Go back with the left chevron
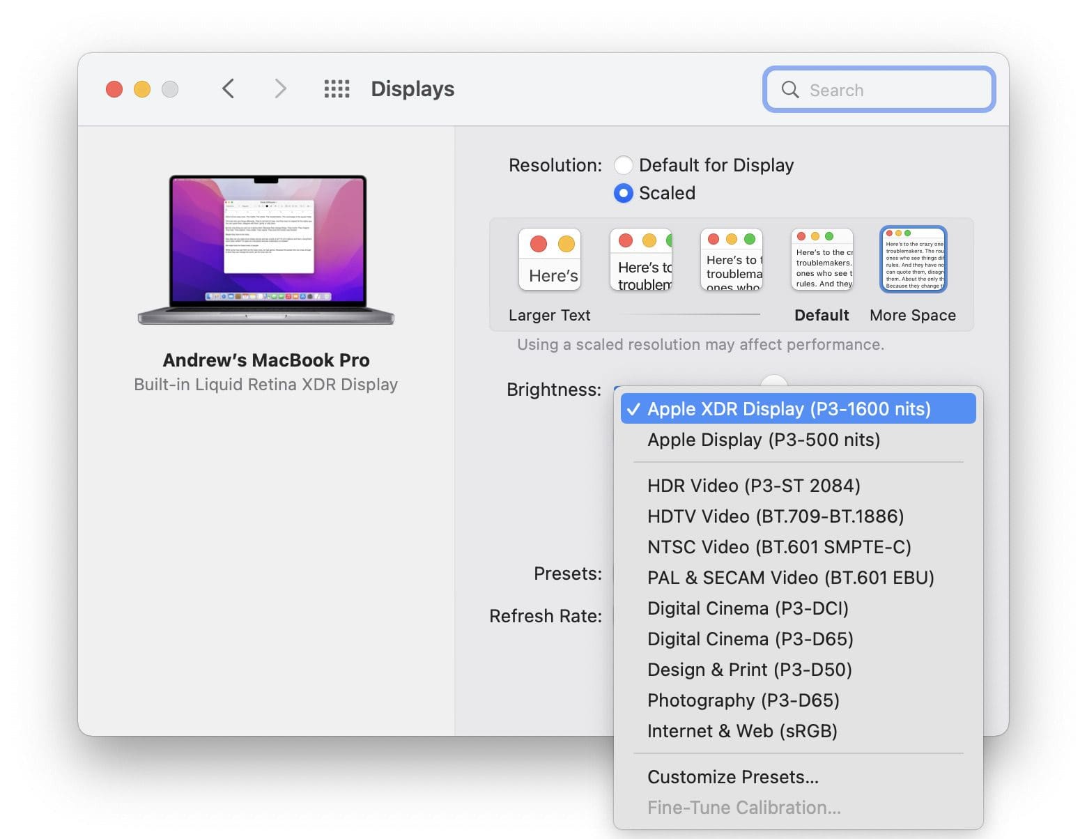 pos(228,88)
